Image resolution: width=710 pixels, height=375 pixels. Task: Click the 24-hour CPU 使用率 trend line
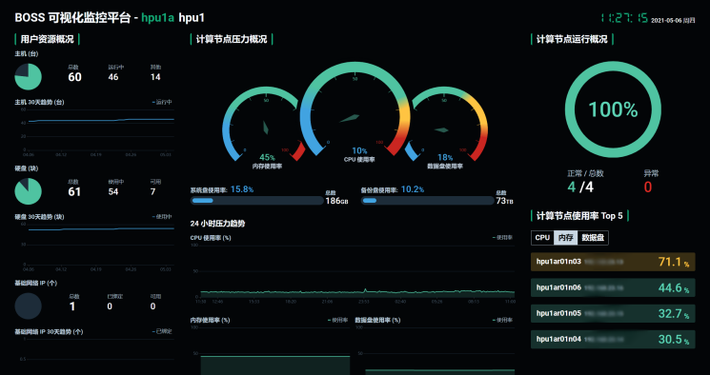click(357, 292)
